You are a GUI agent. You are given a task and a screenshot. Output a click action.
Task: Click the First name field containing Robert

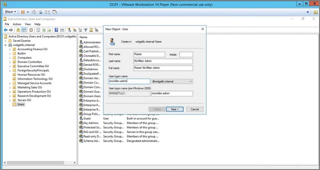tap(149, 54)
